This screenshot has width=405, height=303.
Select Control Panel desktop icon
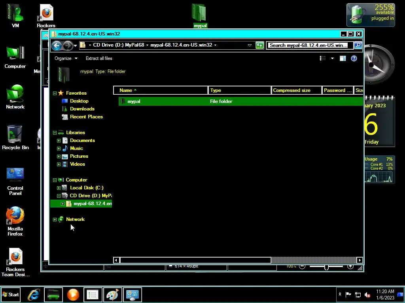point(15,181)
